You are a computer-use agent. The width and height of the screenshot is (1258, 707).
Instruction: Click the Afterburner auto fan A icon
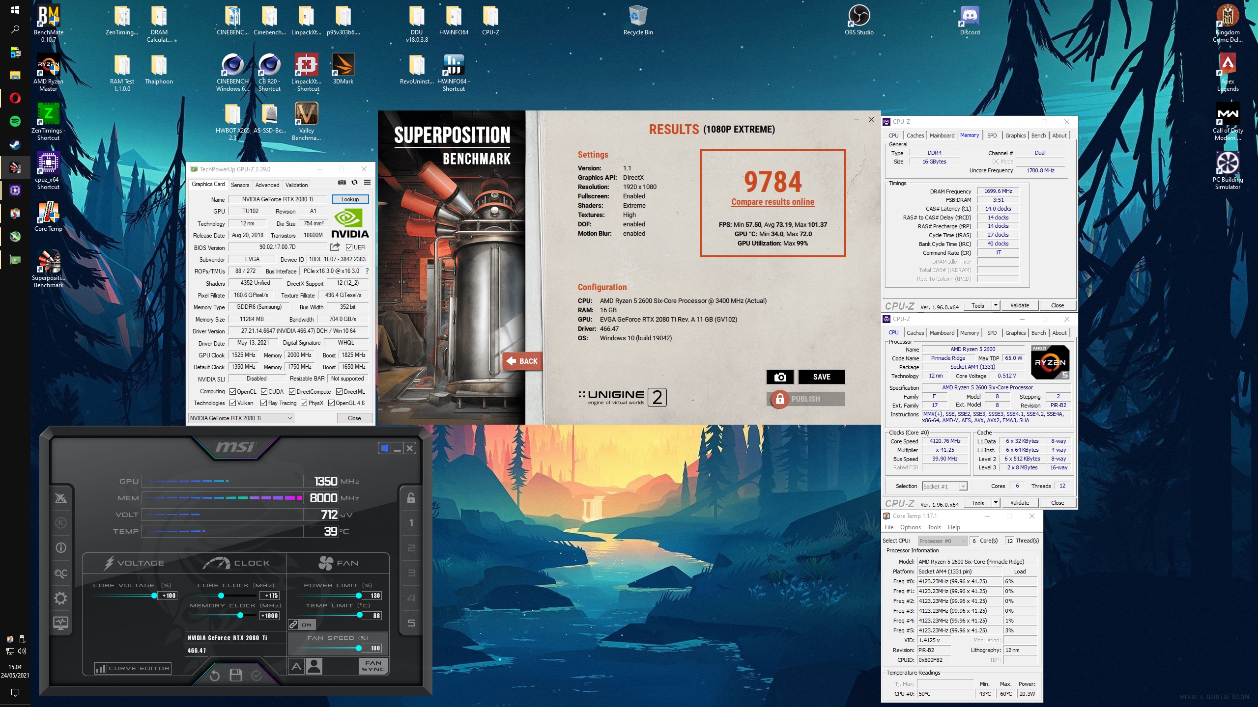pyautogui.click(x=296, y=666)
